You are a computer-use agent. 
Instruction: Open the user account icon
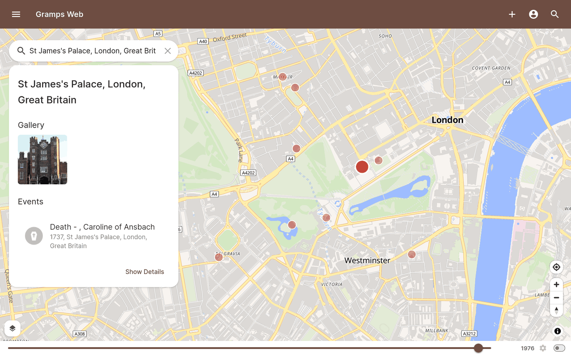534,14
